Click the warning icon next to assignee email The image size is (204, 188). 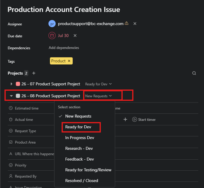(x=126, y=23)
